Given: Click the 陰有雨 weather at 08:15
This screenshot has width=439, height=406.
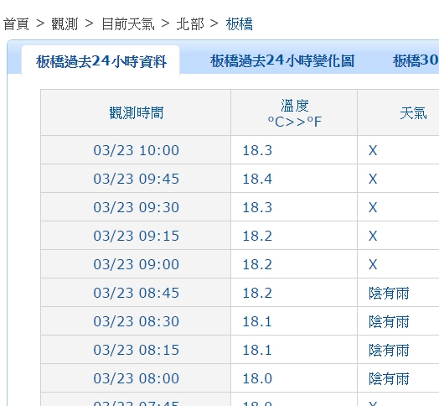Looking at the screenshot, I should pyautogui.click(x=389, y=350).
